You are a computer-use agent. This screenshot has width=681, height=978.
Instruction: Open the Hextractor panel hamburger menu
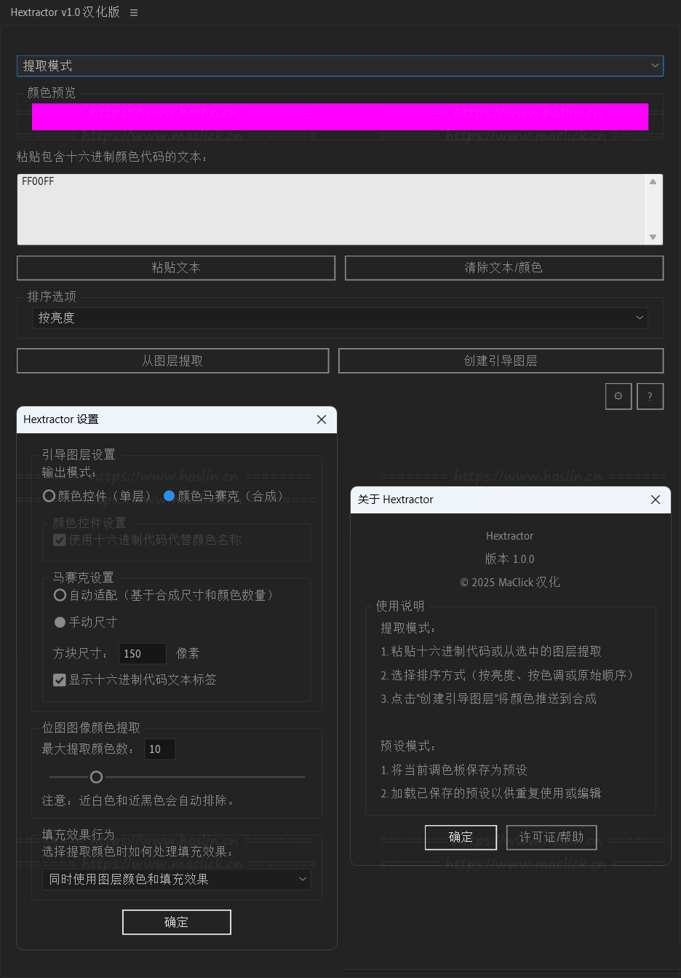134,13
